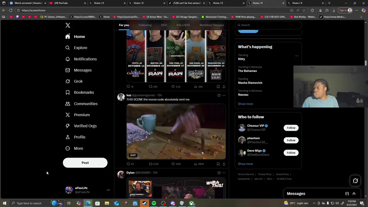This screenshot has width=368, height=207.
Task: Open the floating Grok button
Action: 355,181
